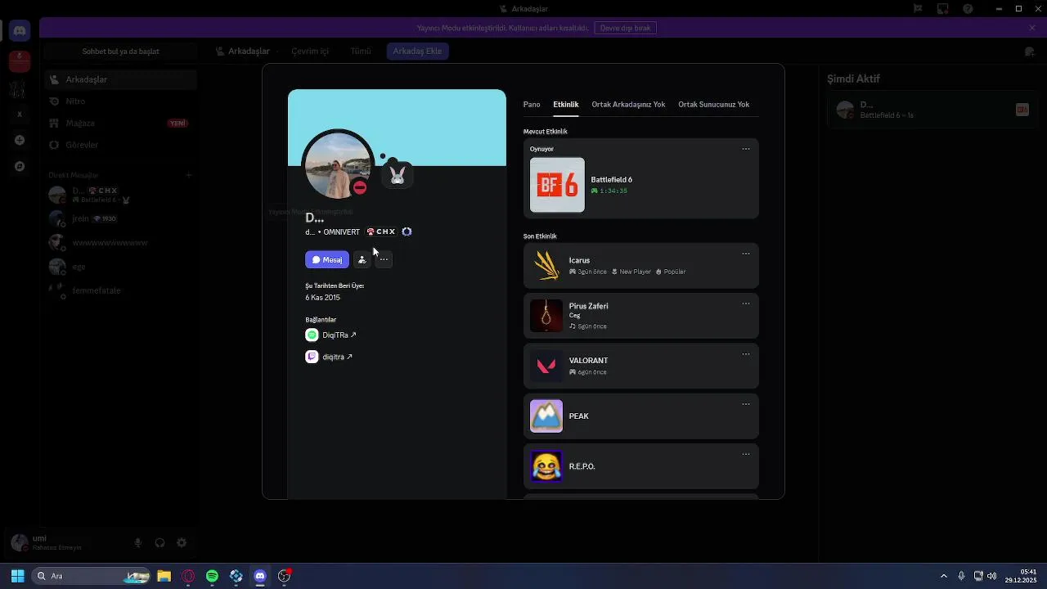The image size is (1047, 589).
Task: Click the Arkadaşlar header in top bar
Action: point(243,51)
